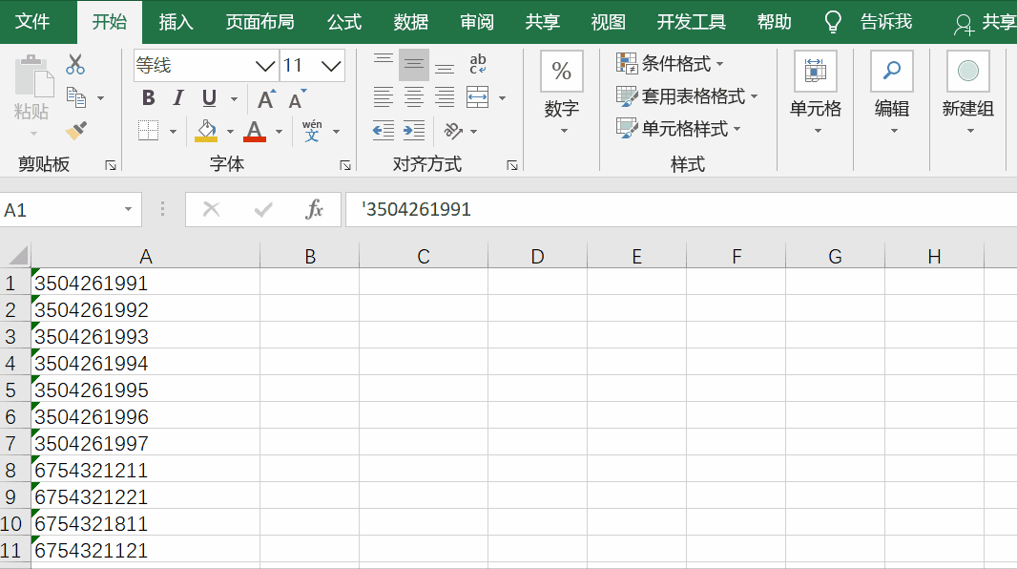Expand merge cells dropdown arrow
The height and width of the screenshot is (569, 1017).
click(x=502, y=98)
